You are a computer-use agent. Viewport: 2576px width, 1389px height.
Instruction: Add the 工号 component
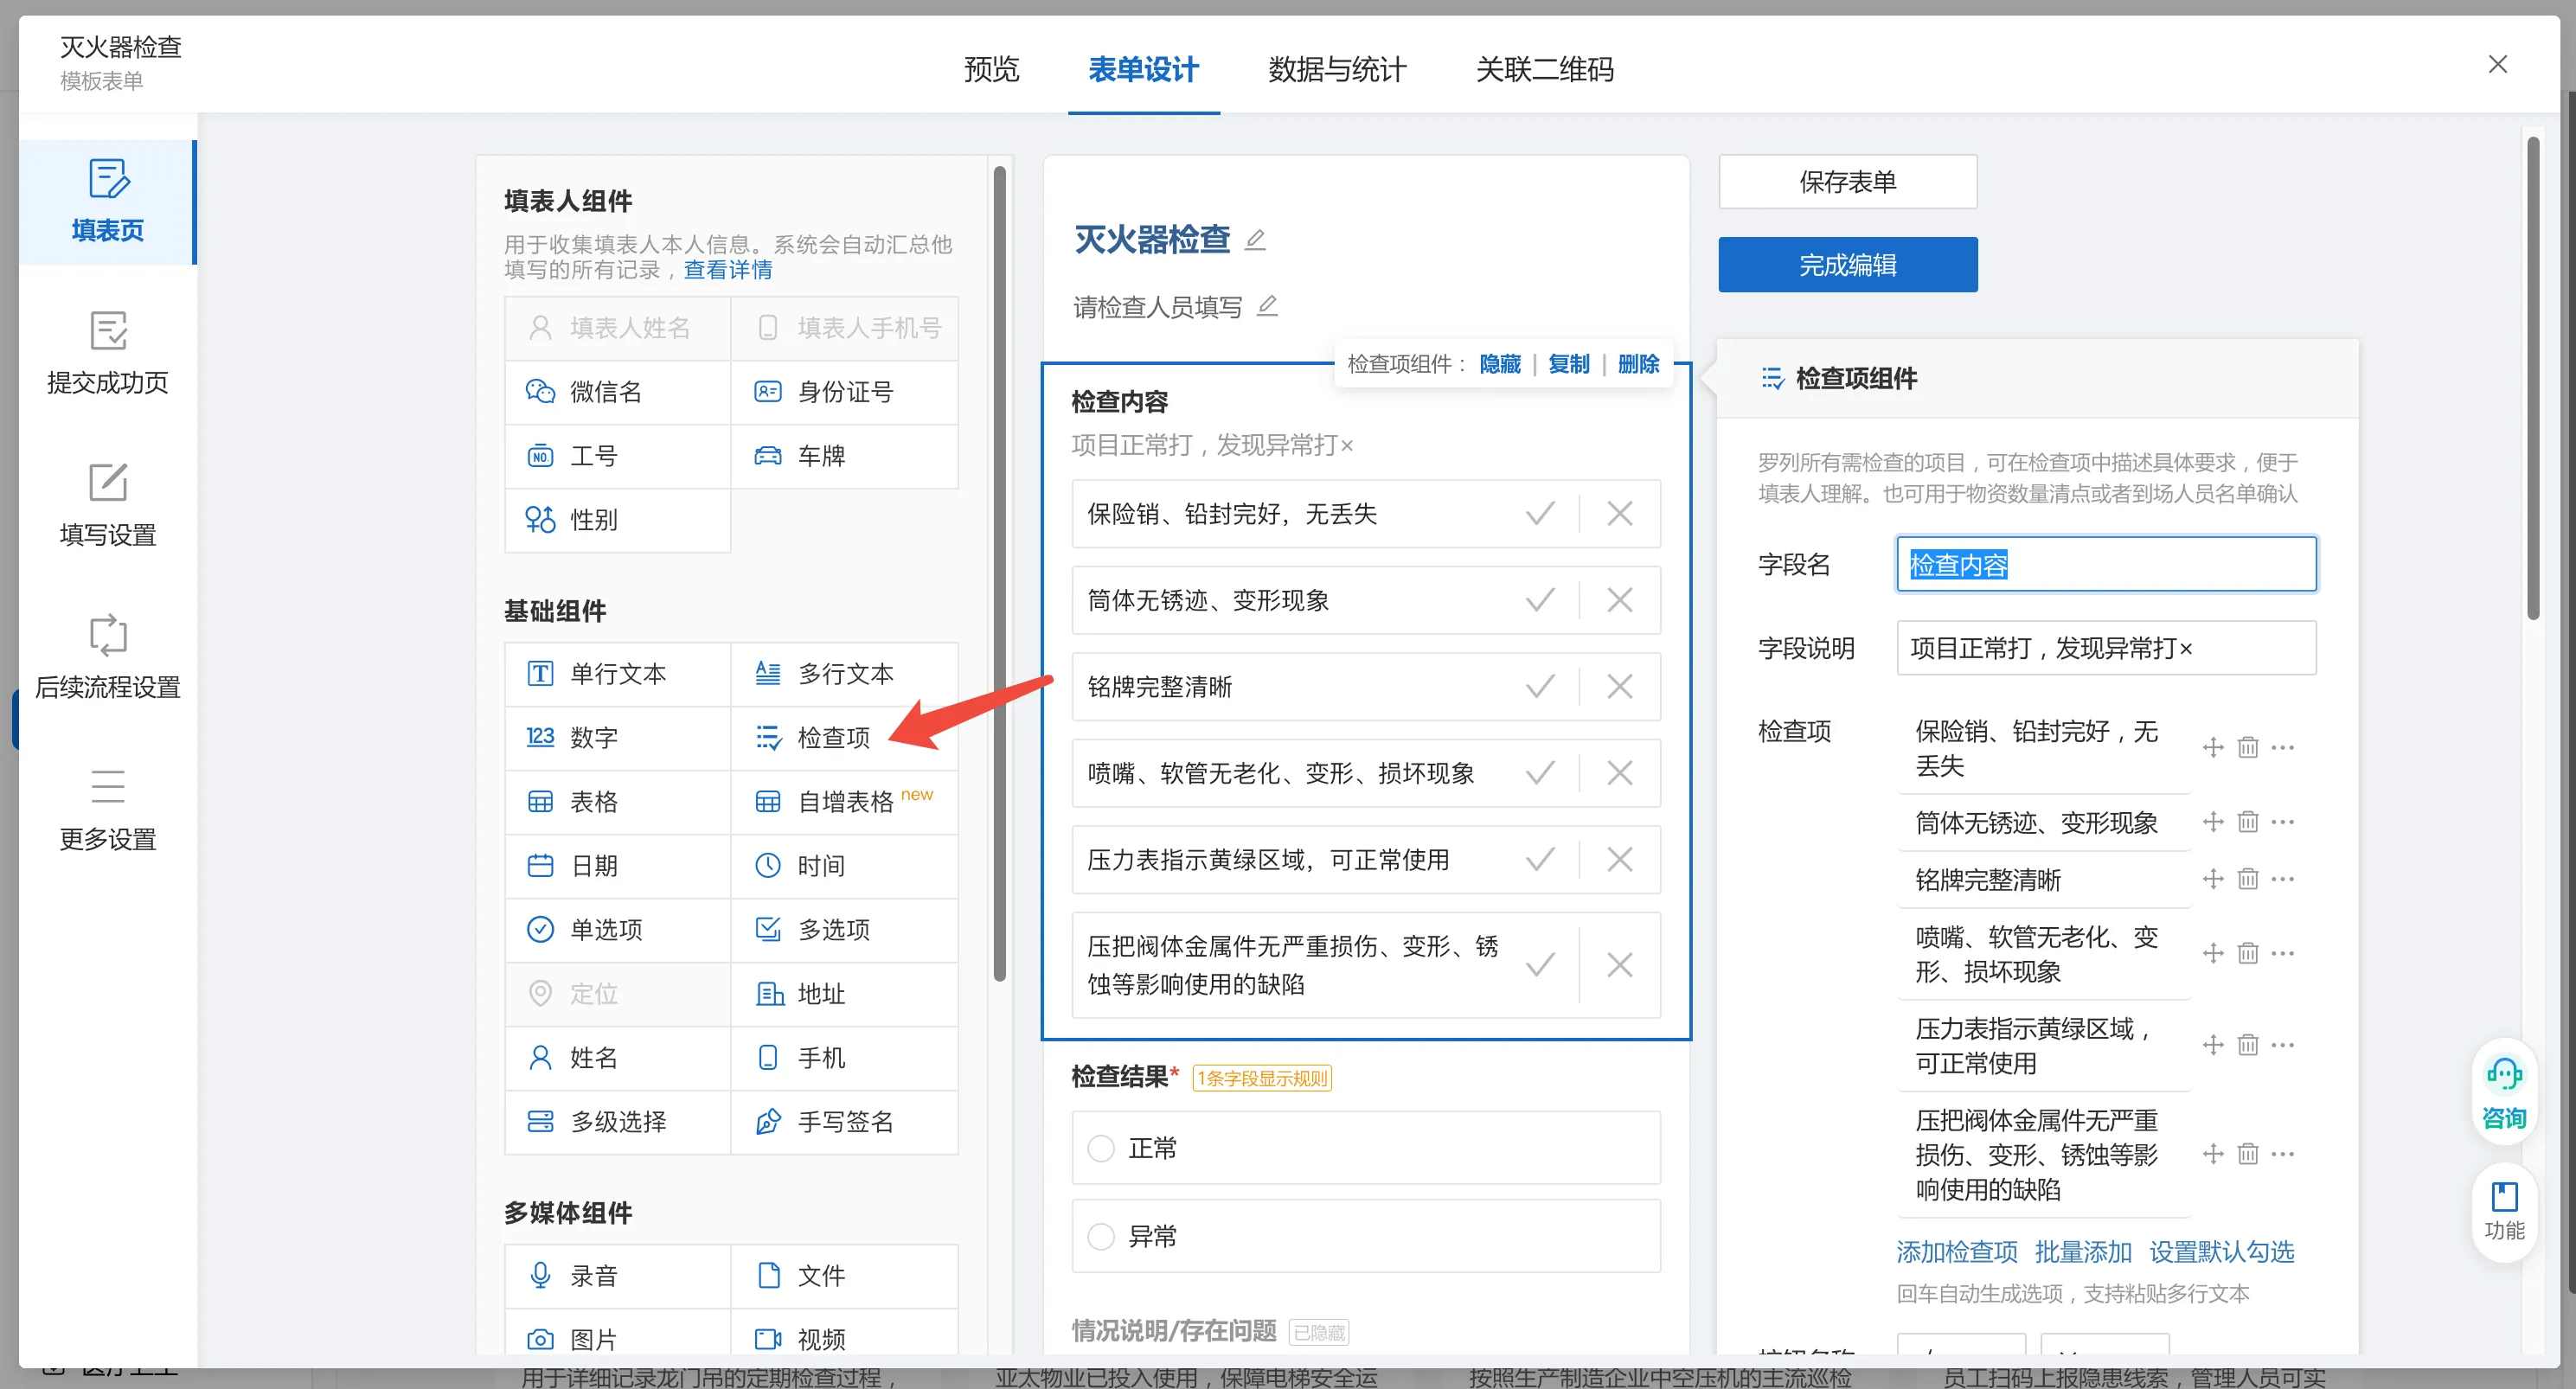pos(618,456)
